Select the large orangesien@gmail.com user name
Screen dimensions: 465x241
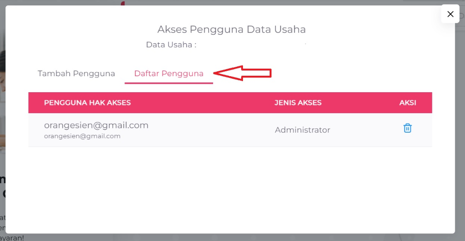coord(96,125)
